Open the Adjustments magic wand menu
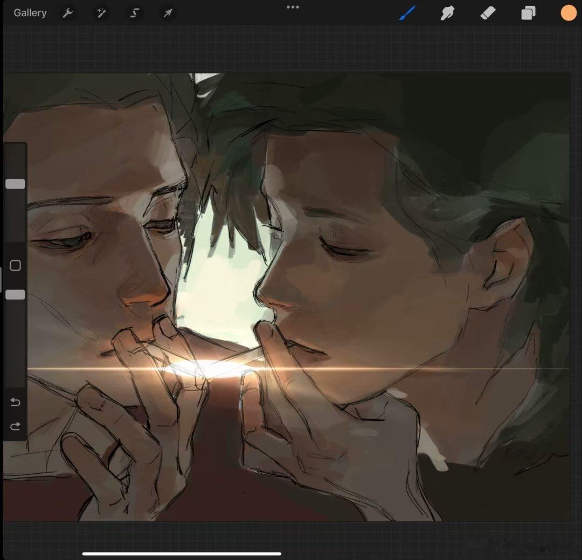Image resolution: width=582 pixels, height=560 pixels. (x=101, y=13)
